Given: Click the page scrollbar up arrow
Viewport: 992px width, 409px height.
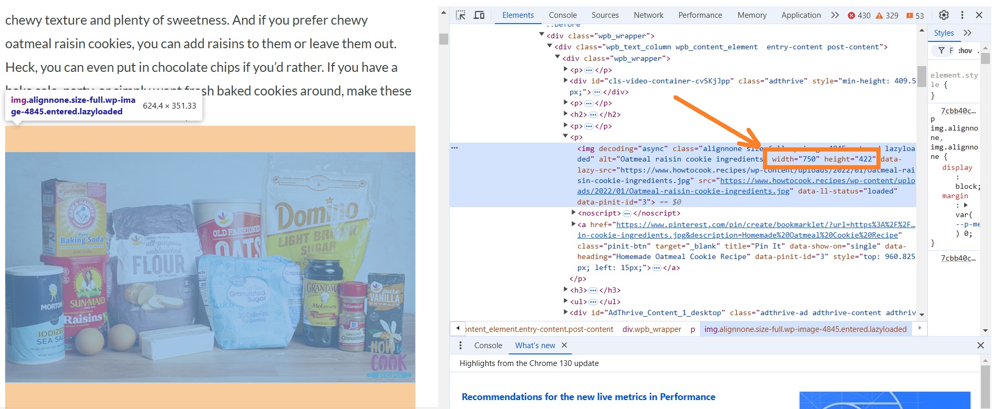Looking at the screenshot, I should coord(443,13).
